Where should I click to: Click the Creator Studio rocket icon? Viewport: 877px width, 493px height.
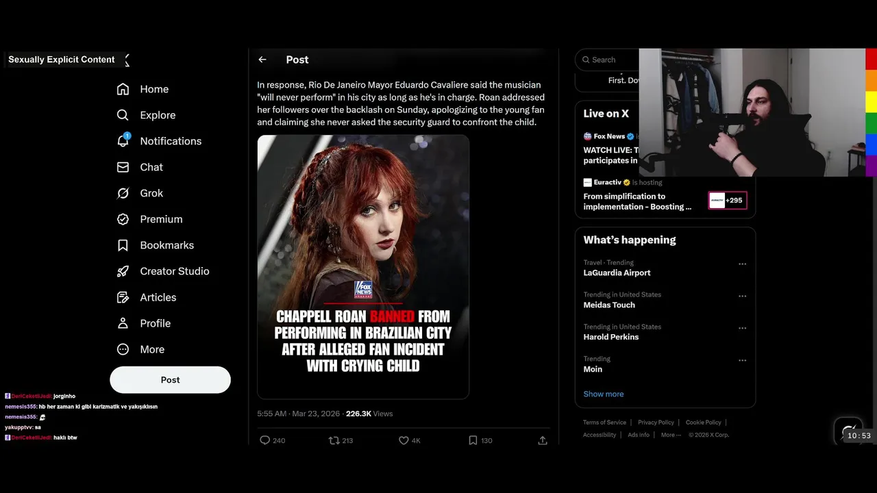[x=123, y=271]
